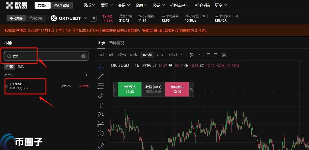Open 新手学院 page
309x150 pixels.
(x=202, y=5)
